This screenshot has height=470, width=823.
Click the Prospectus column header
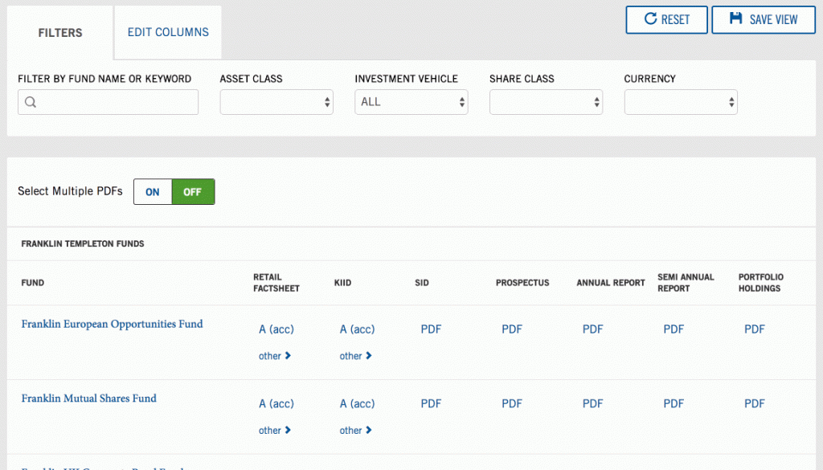coord(522,283)
